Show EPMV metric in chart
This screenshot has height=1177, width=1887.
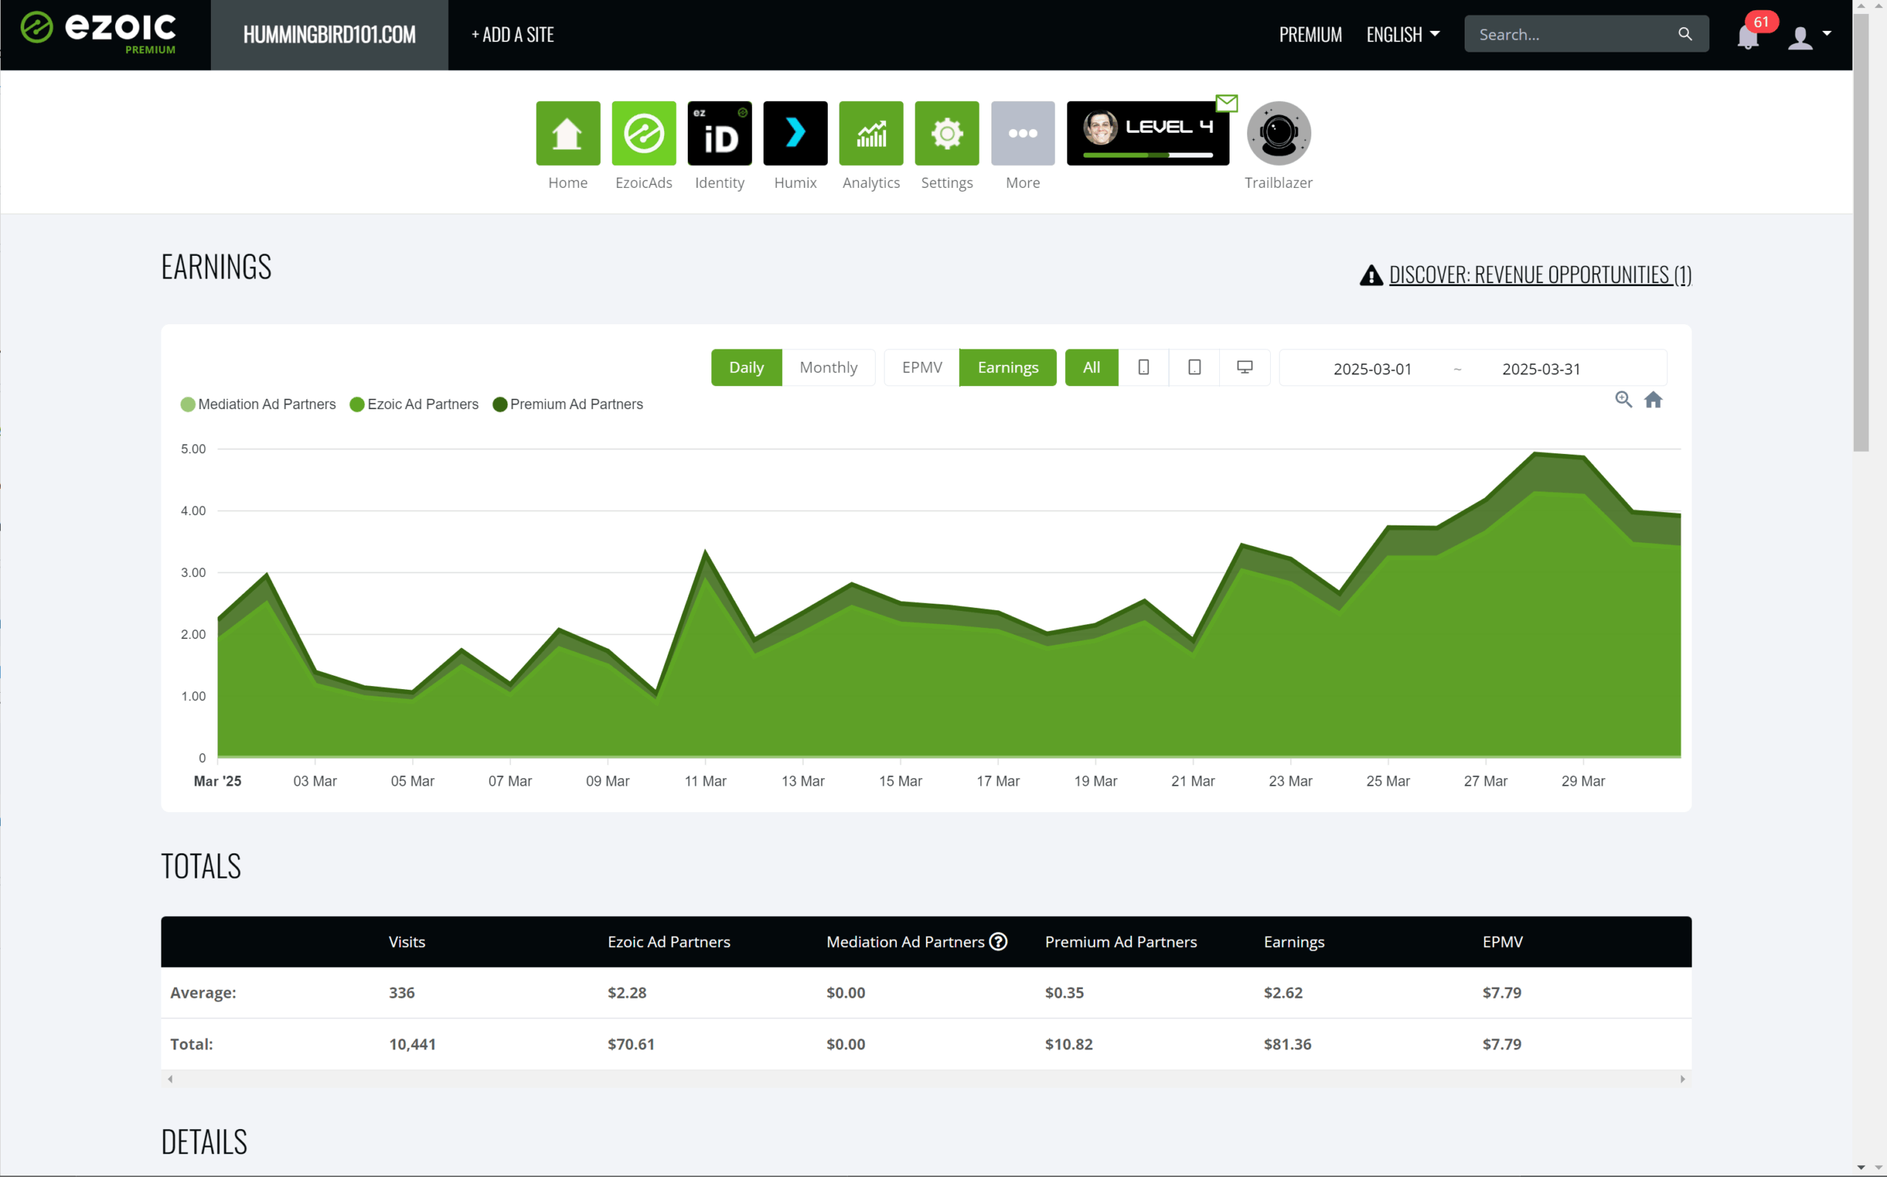point(921,368)
